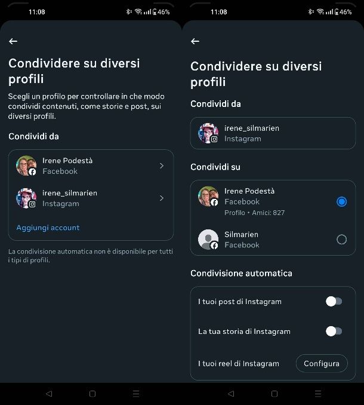The width and height of the screenshot is (364, 405).
Task: Tap recent apps icon on left navigation bar
Action: [136, 394]
